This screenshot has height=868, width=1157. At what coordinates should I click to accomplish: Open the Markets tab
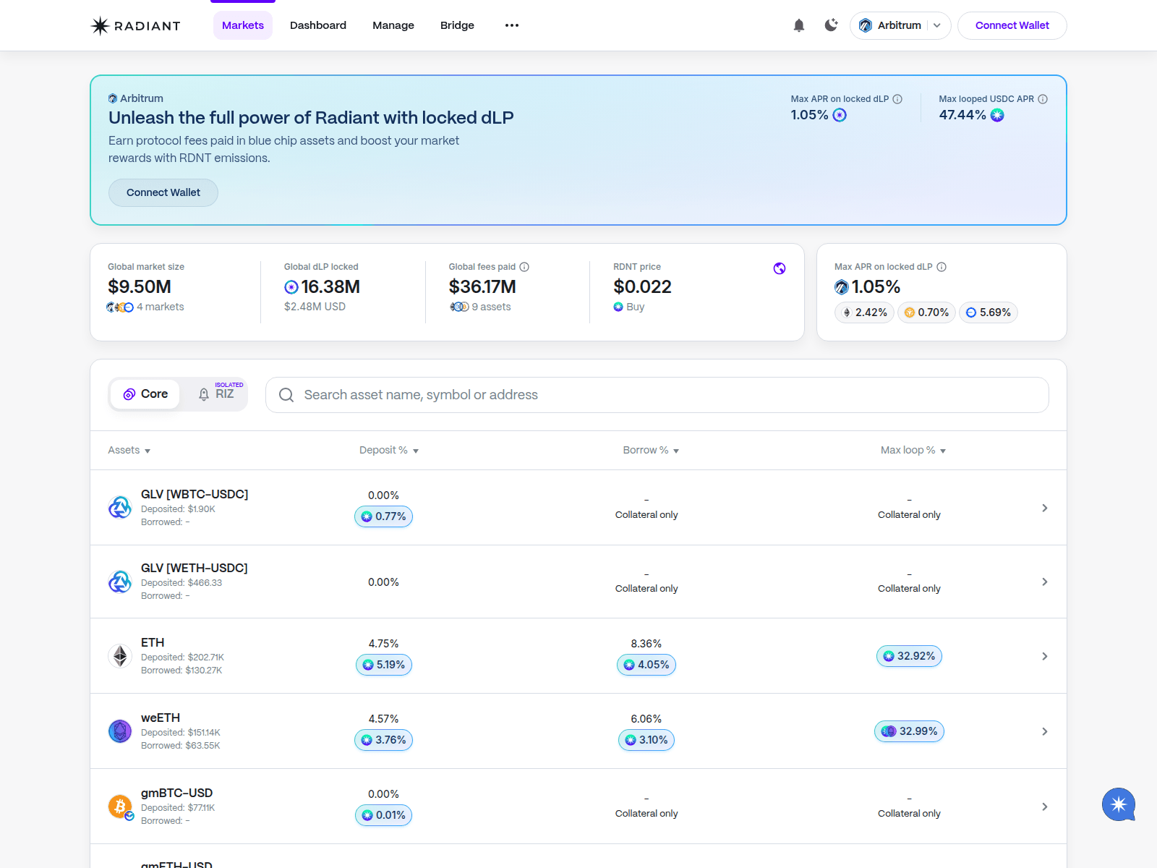point(243,25)
